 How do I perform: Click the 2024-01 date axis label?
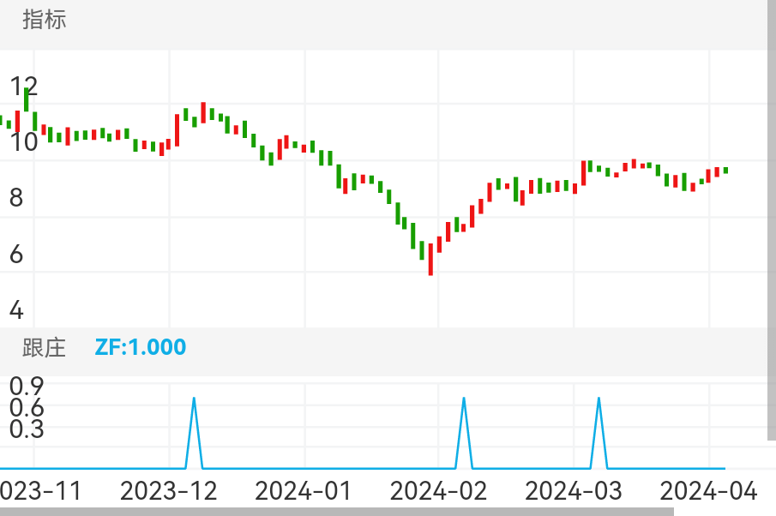[x=304, y=491]
